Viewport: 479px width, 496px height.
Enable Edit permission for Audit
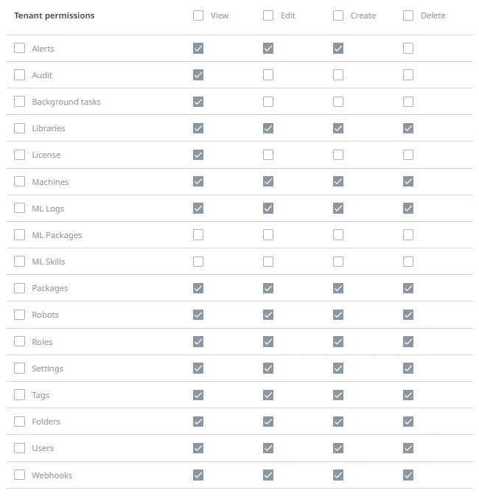268,75
